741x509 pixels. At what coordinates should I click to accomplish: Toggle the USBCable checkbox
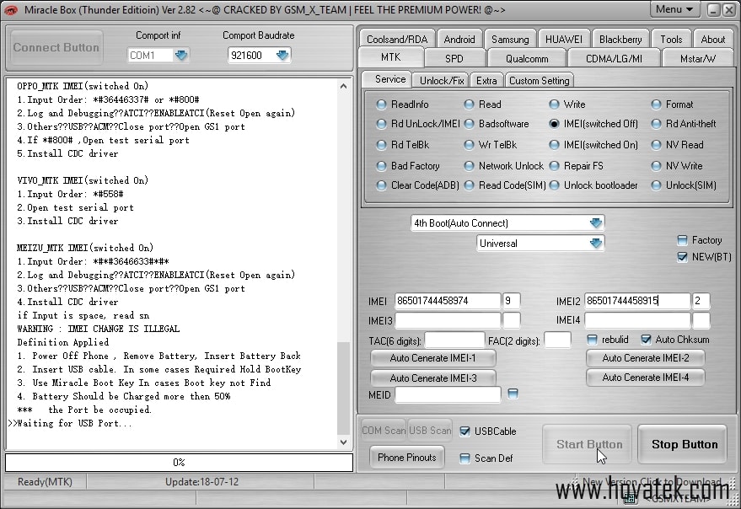pyautogui.click(x=464, y=431)
